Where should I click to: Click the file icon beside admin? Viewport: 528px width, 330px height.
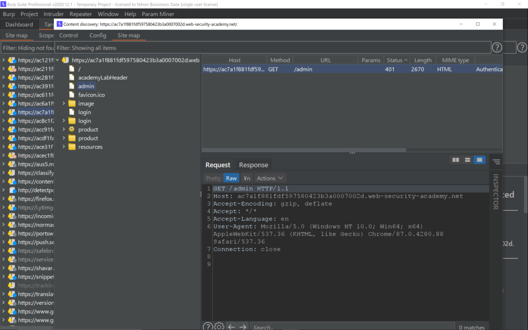tap(72, 86)
